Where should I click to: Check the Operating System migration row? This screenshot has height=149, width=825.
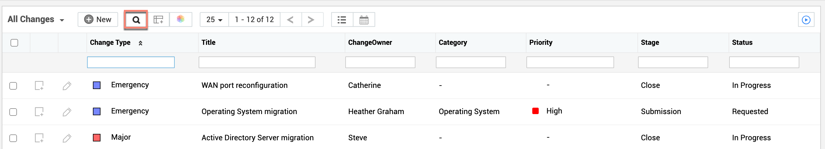(13, 112)
